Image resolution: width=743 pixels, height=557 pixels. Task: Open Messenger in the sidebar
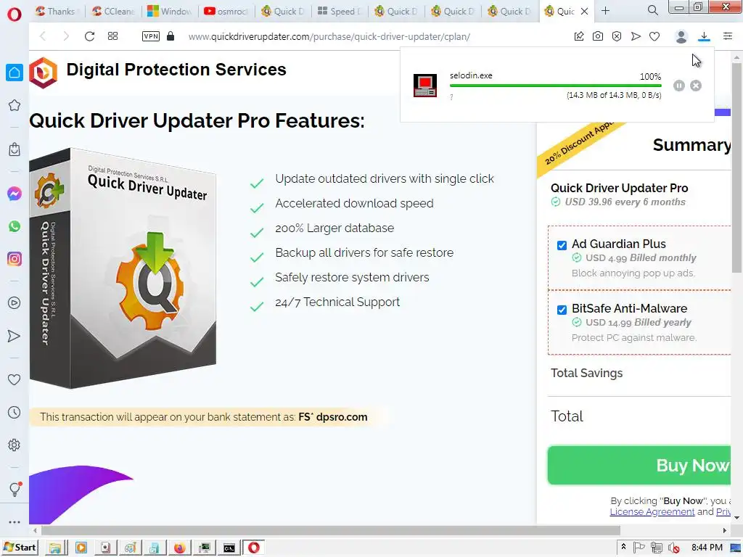[x=15, y=194]
